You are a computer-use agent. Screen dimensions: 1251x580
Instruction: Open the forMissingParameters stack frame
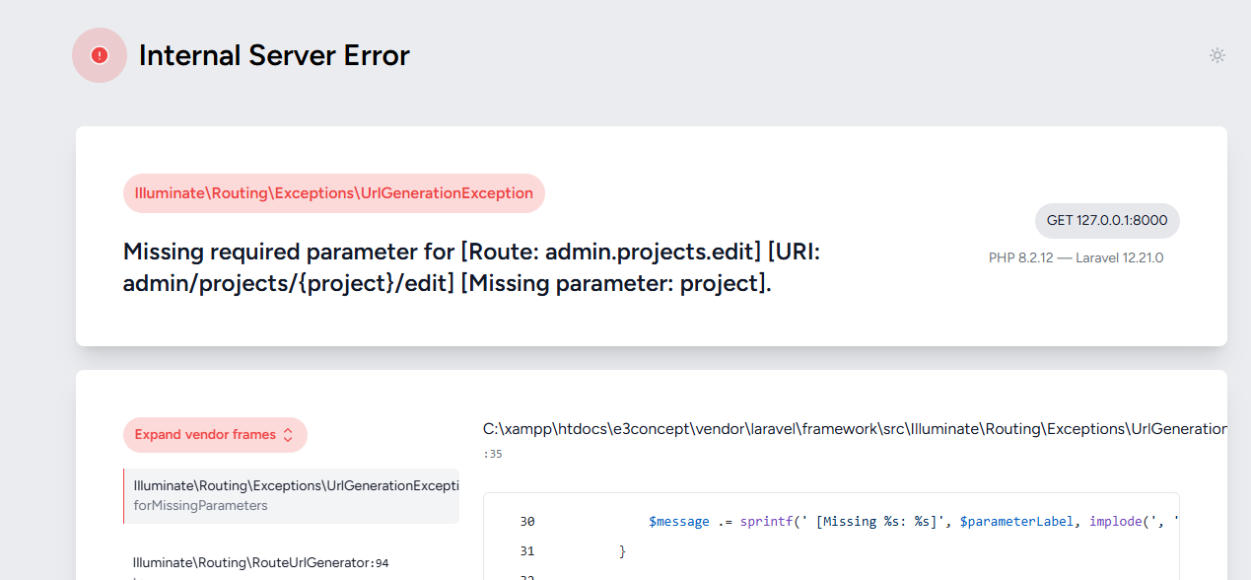[200, 505]
